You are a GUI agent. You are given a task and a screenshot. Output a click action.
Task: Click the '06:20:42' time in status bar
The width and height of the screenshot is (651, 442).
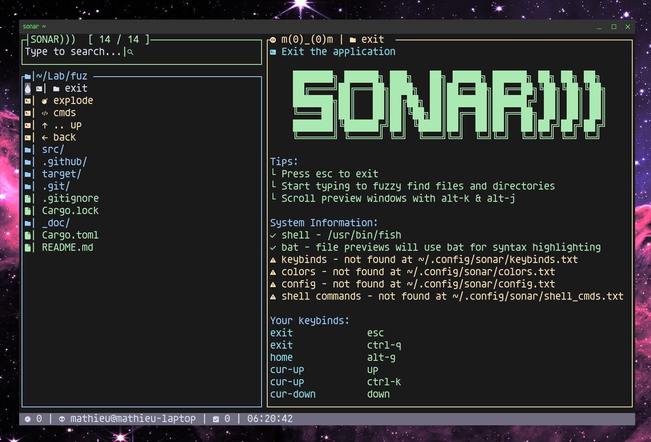pos(270,419)
